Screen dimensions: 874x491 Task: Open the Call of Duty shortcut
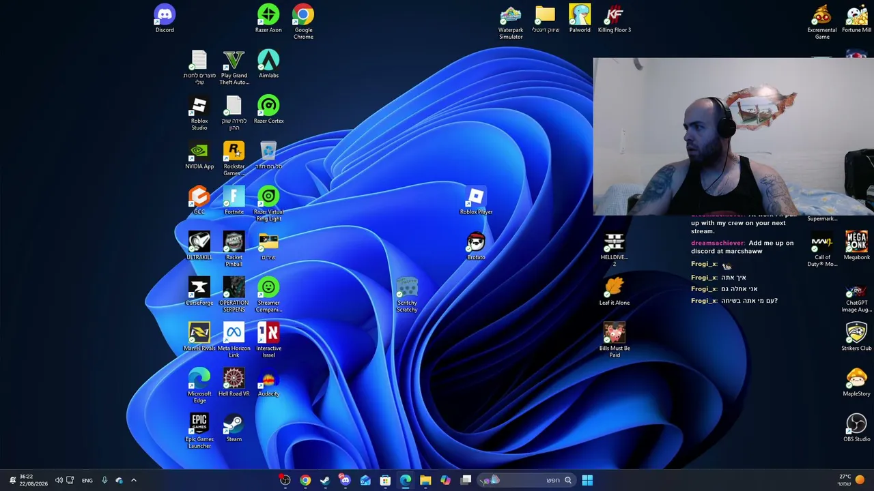pyautogui.click(x=822, y=250)
